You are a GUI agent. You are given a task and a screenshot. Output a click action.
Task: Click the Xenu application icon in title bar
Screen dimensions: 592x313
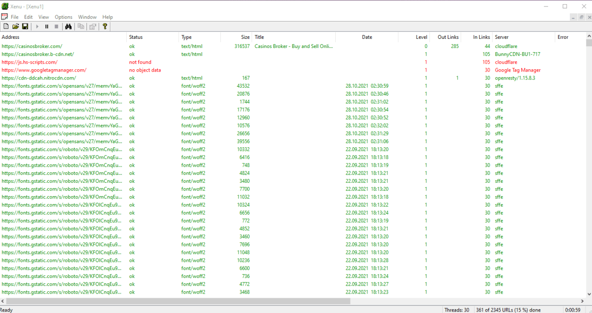pos(5,6)
